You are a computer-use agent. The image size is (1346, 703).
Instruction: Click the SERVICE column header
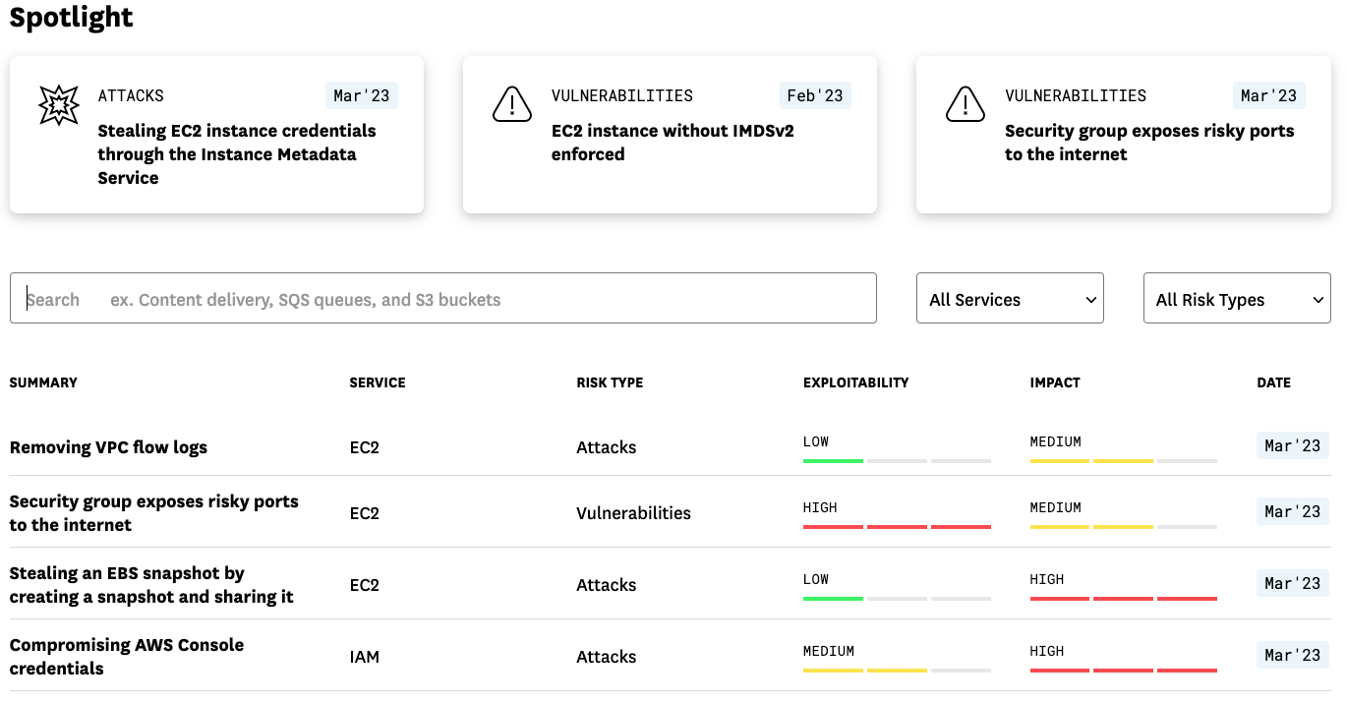pos(378,382)
